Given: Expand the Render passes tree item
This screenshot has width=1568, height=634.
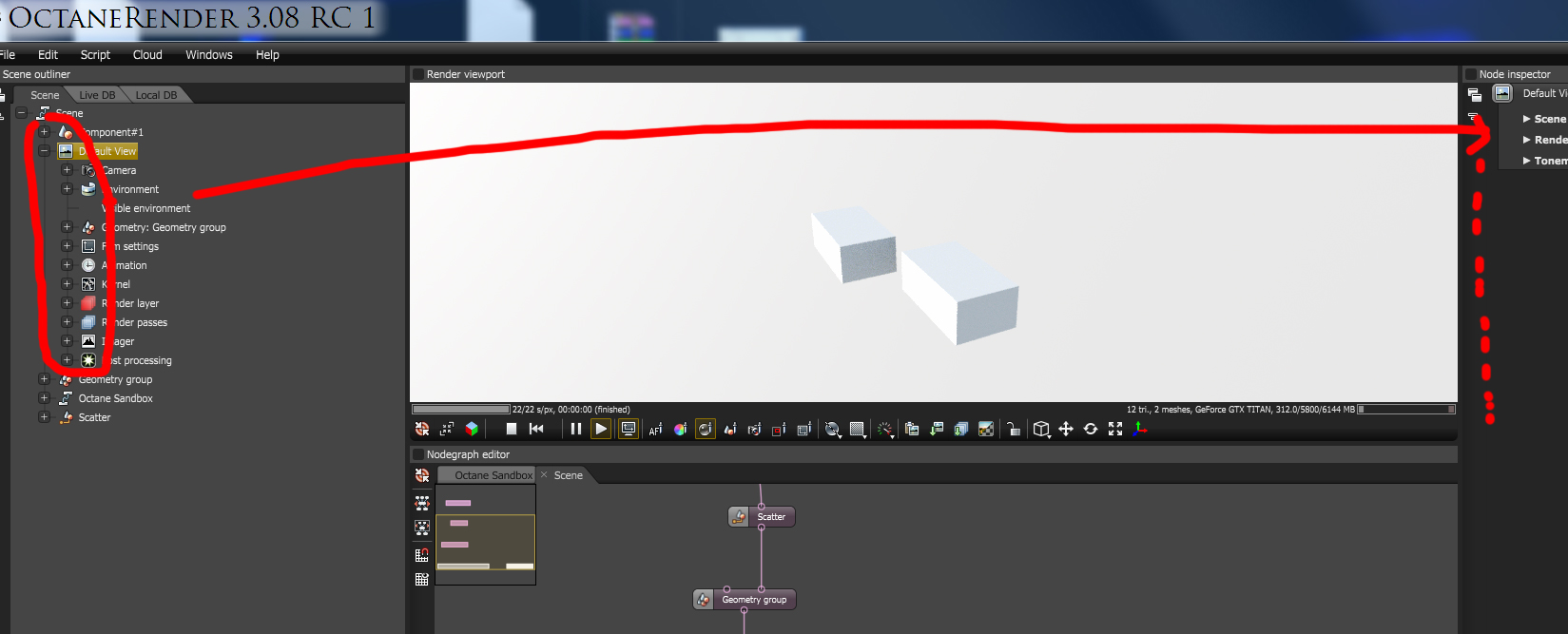Looking at the screenshot, I should (67, 322).
